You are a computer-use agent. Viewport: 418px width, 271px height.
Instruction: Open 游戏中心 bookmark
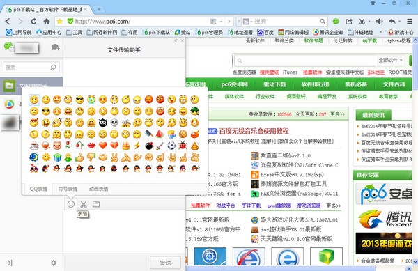[401, 32]
